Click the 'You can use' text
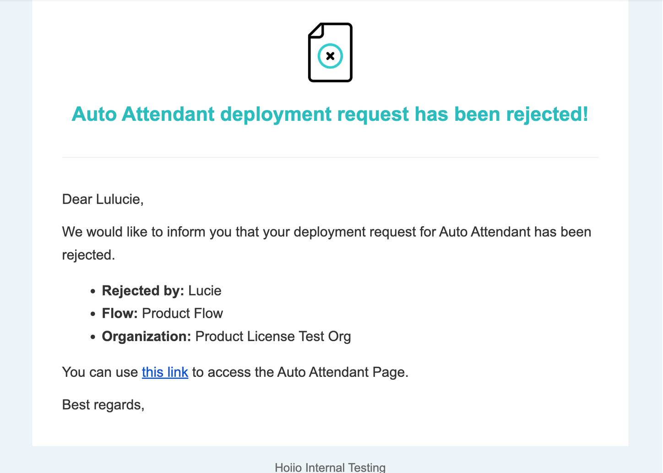This screenshot has width=663, height=473. 100,372
